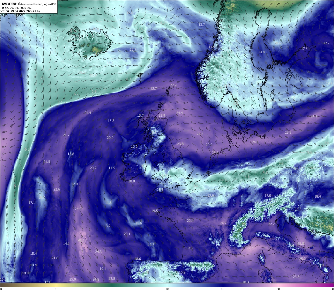
Task: Click the 14.1 value in the southwest Atlantic
Action: [x=66, y=244]
